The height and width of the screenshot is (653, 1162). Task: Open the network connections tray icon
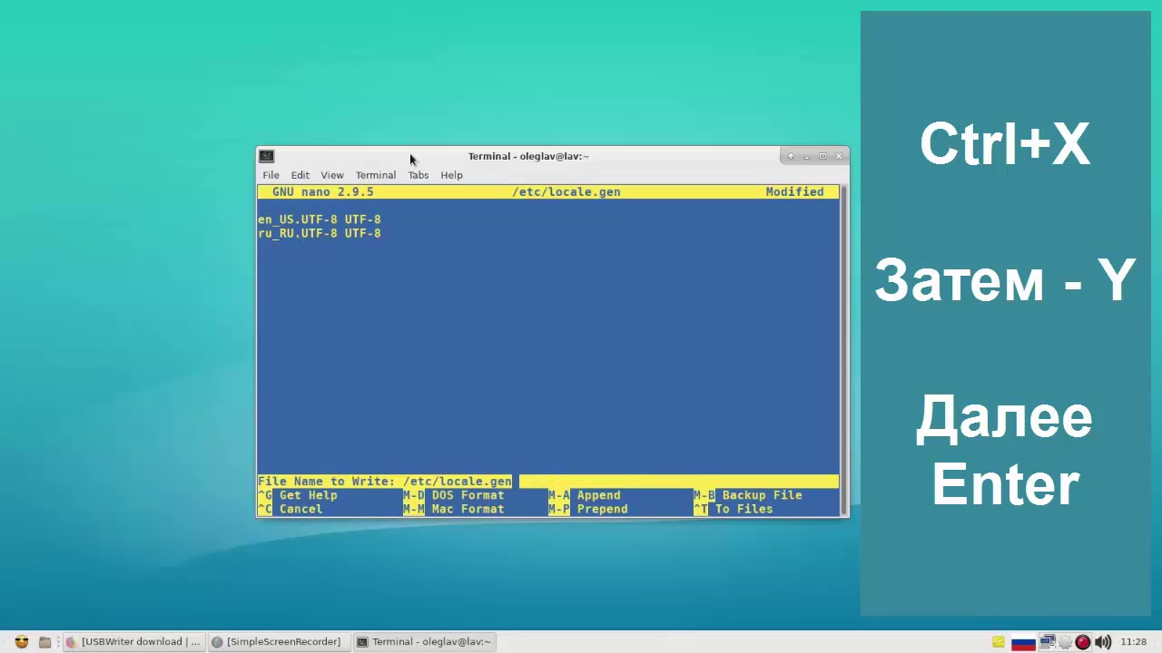click(x=1048, y=641)
